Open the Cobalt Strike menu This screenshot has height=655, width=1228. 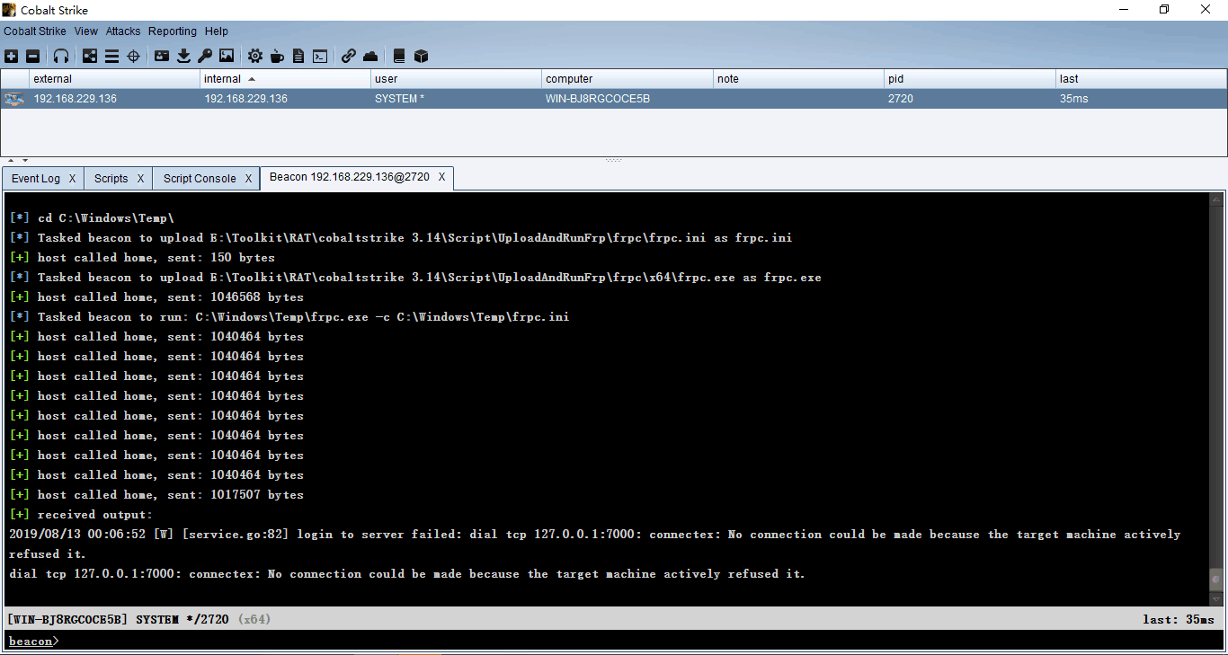coord(35,31)
